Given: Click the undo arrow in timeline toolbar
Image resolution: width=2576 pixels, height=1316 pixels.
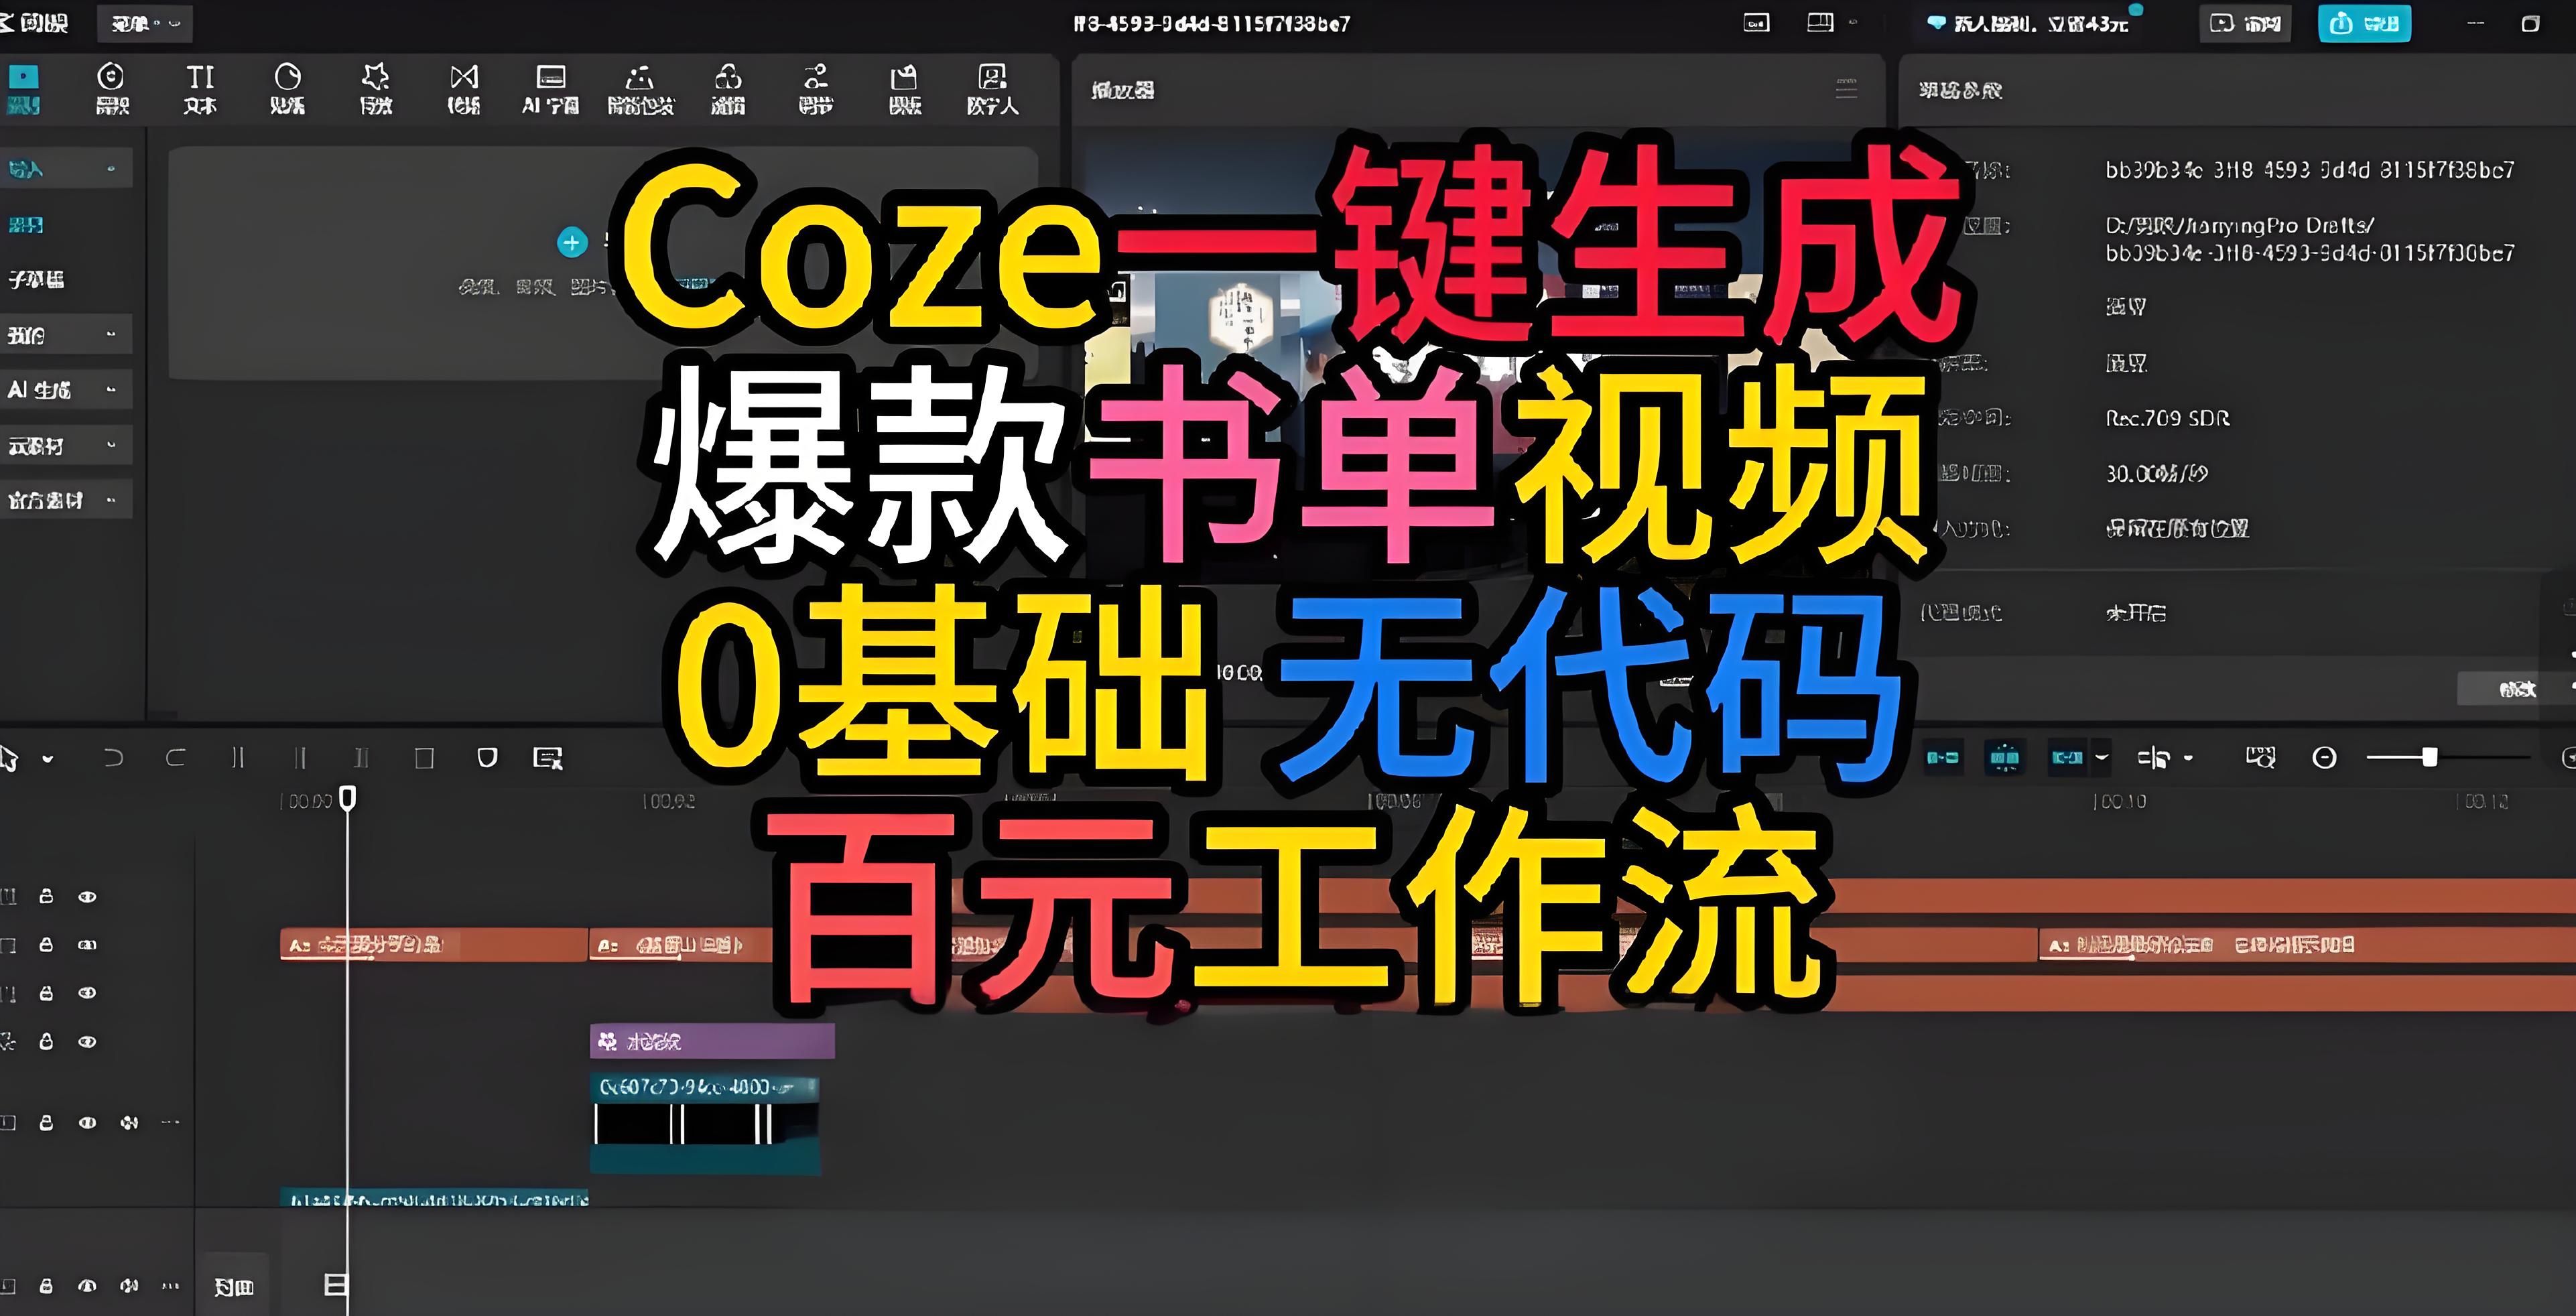Looking at the screenshot, I should (x=113, y=758).
